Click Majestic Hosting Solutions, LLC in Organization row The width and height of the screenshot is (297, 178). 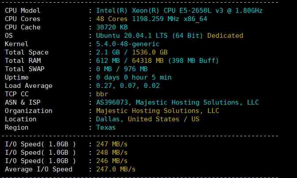tap(158, 111)
